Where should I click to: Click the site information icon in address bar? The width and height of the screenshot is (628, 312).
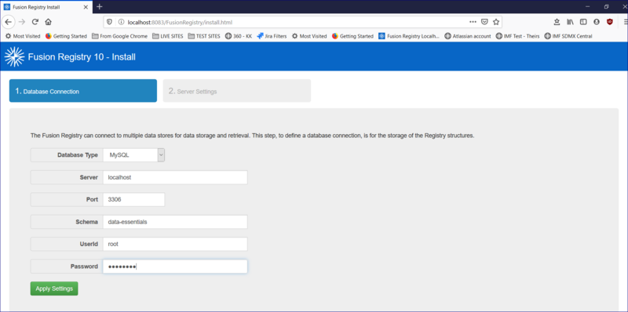coord(121,23)
